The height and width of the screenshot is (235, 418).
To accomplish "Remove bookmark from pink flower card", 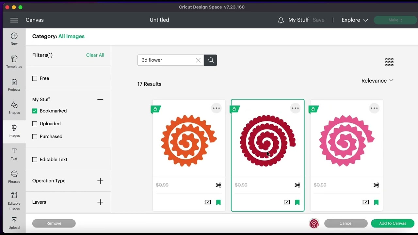I will [x=376, y=202].
